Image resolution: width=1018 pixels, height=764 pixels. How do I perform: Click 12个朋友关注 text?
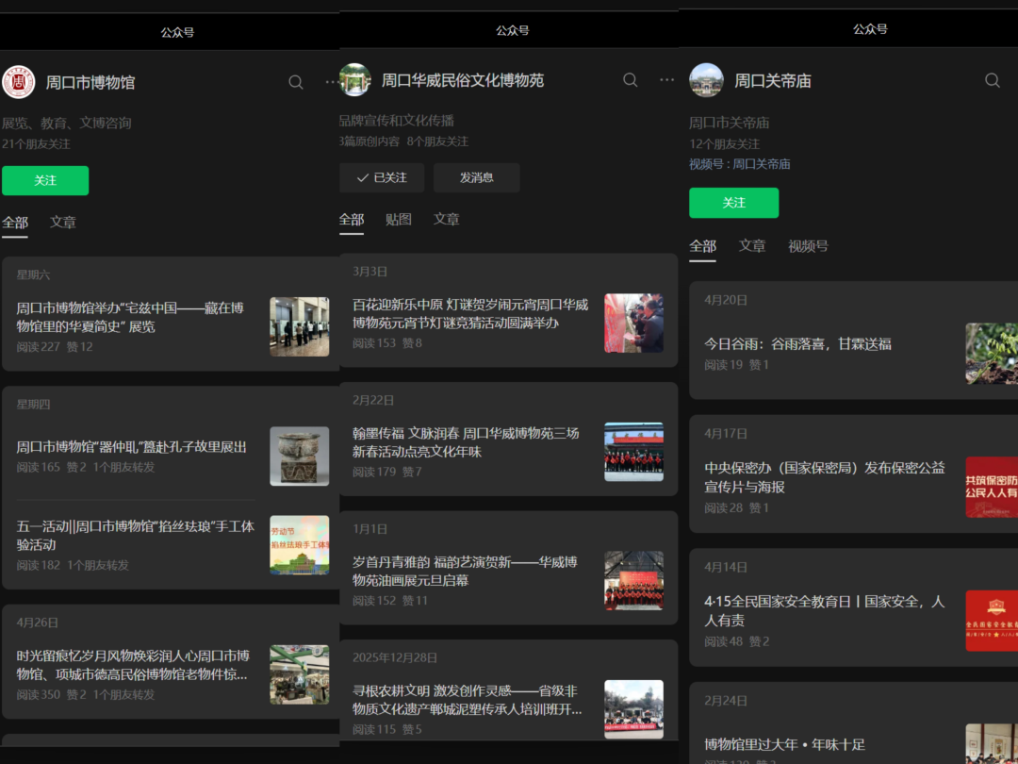(x=724, y=144)
